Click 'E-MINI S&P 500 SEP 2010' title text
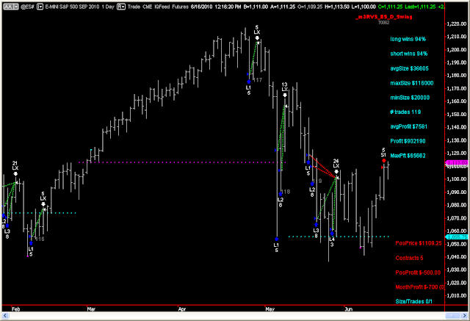The width and height of the screenshot is (470, 321). point(72,7)
